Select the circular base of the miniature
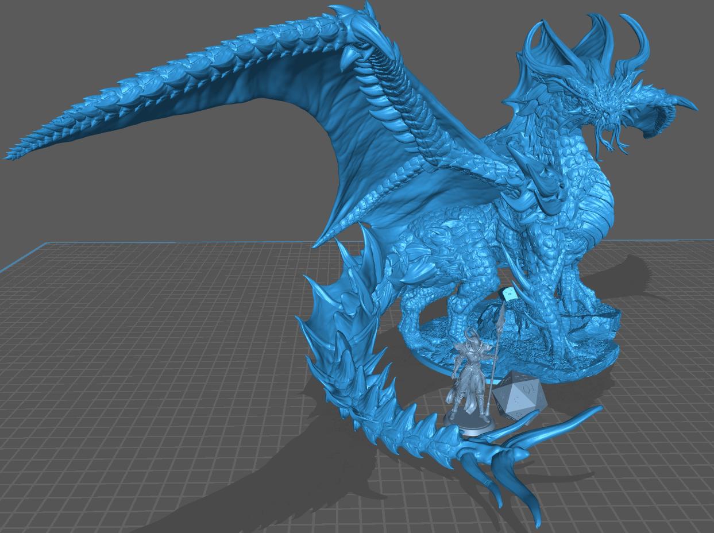The image size is (714, 533). (472, 425)
